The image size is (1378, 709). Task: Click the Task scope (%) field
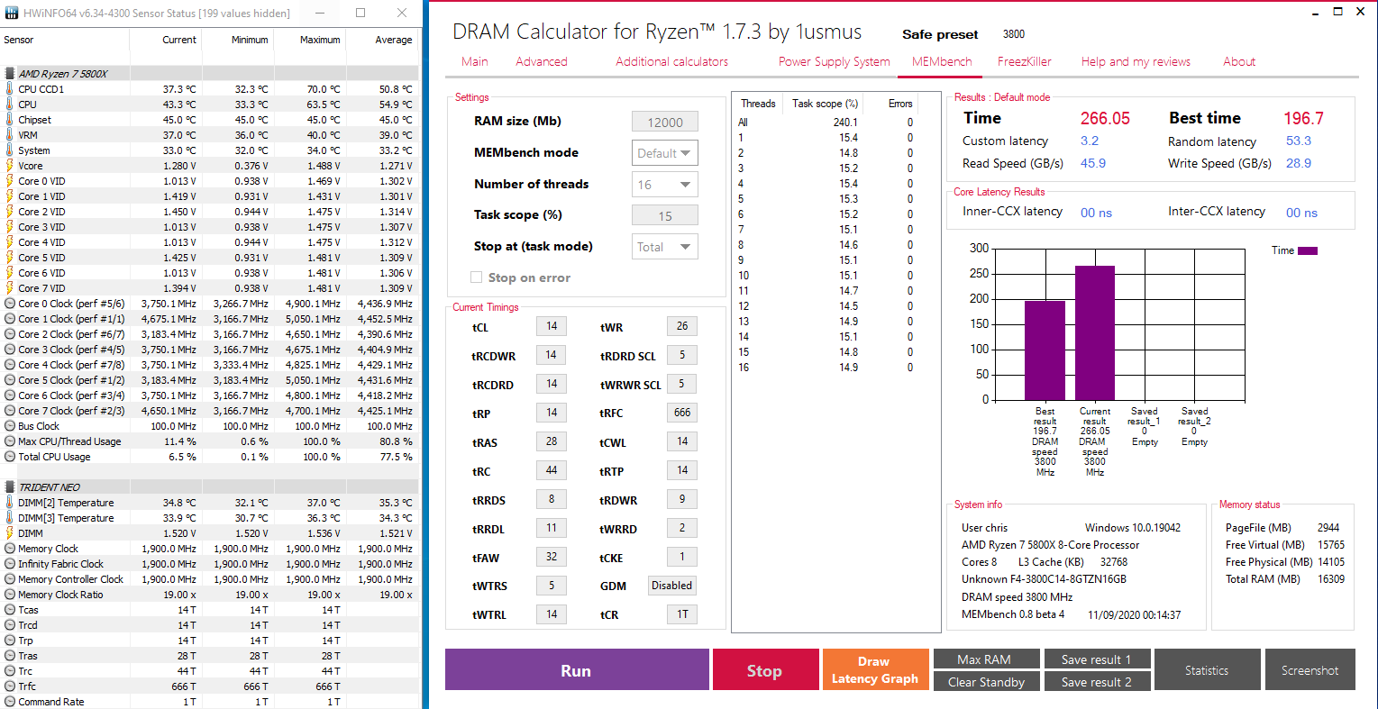click(x=665, y=216)
